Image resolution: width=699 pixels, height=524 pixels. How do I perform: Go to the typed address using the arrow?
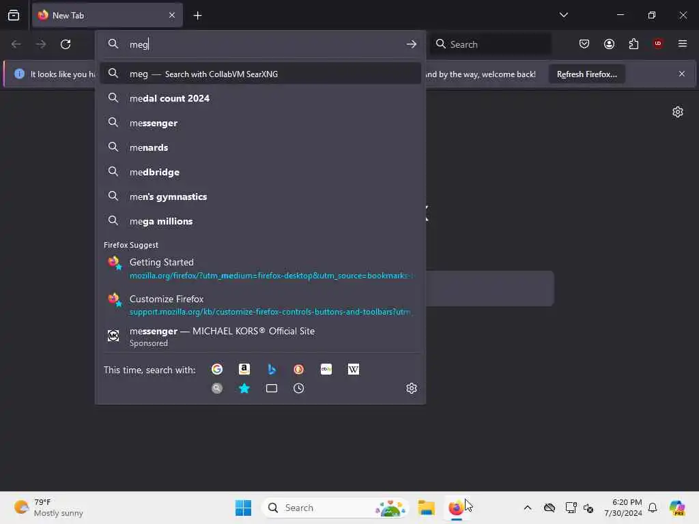click(411, 44)
